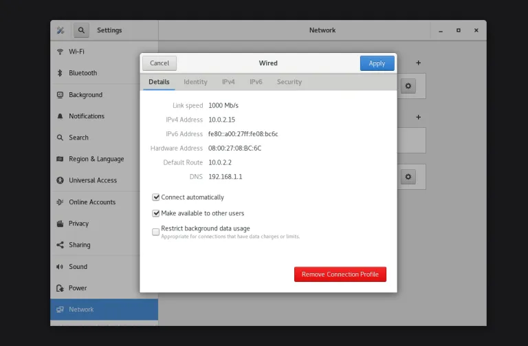This screenshot has width=528, height=346.
Task: Open the IPv6 tab
Action: [256, 82]
